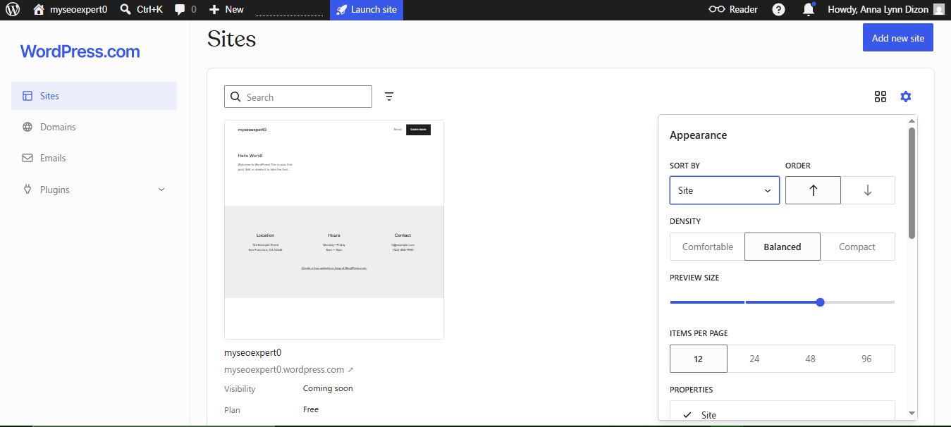Open the help question mark icon

779,10
